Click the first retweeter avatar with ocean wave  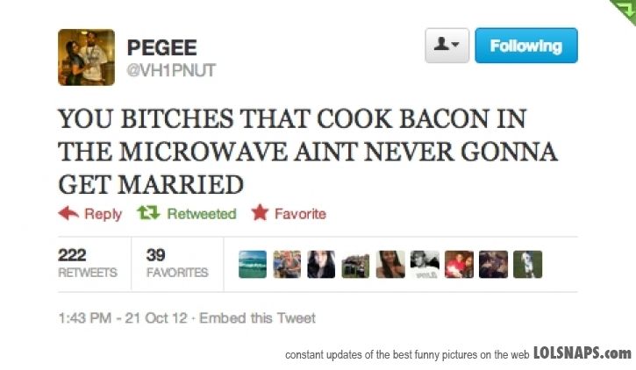[x=253, y=264]
